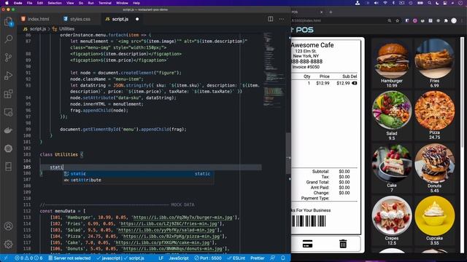Open the Explorer view in activity bar
Screen dimensions: 467x262
click(x=8, y=21)
